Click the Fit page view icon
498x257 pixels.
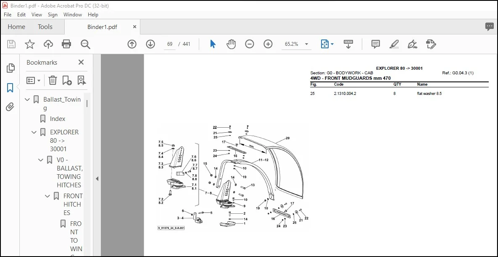click(324, 44)
